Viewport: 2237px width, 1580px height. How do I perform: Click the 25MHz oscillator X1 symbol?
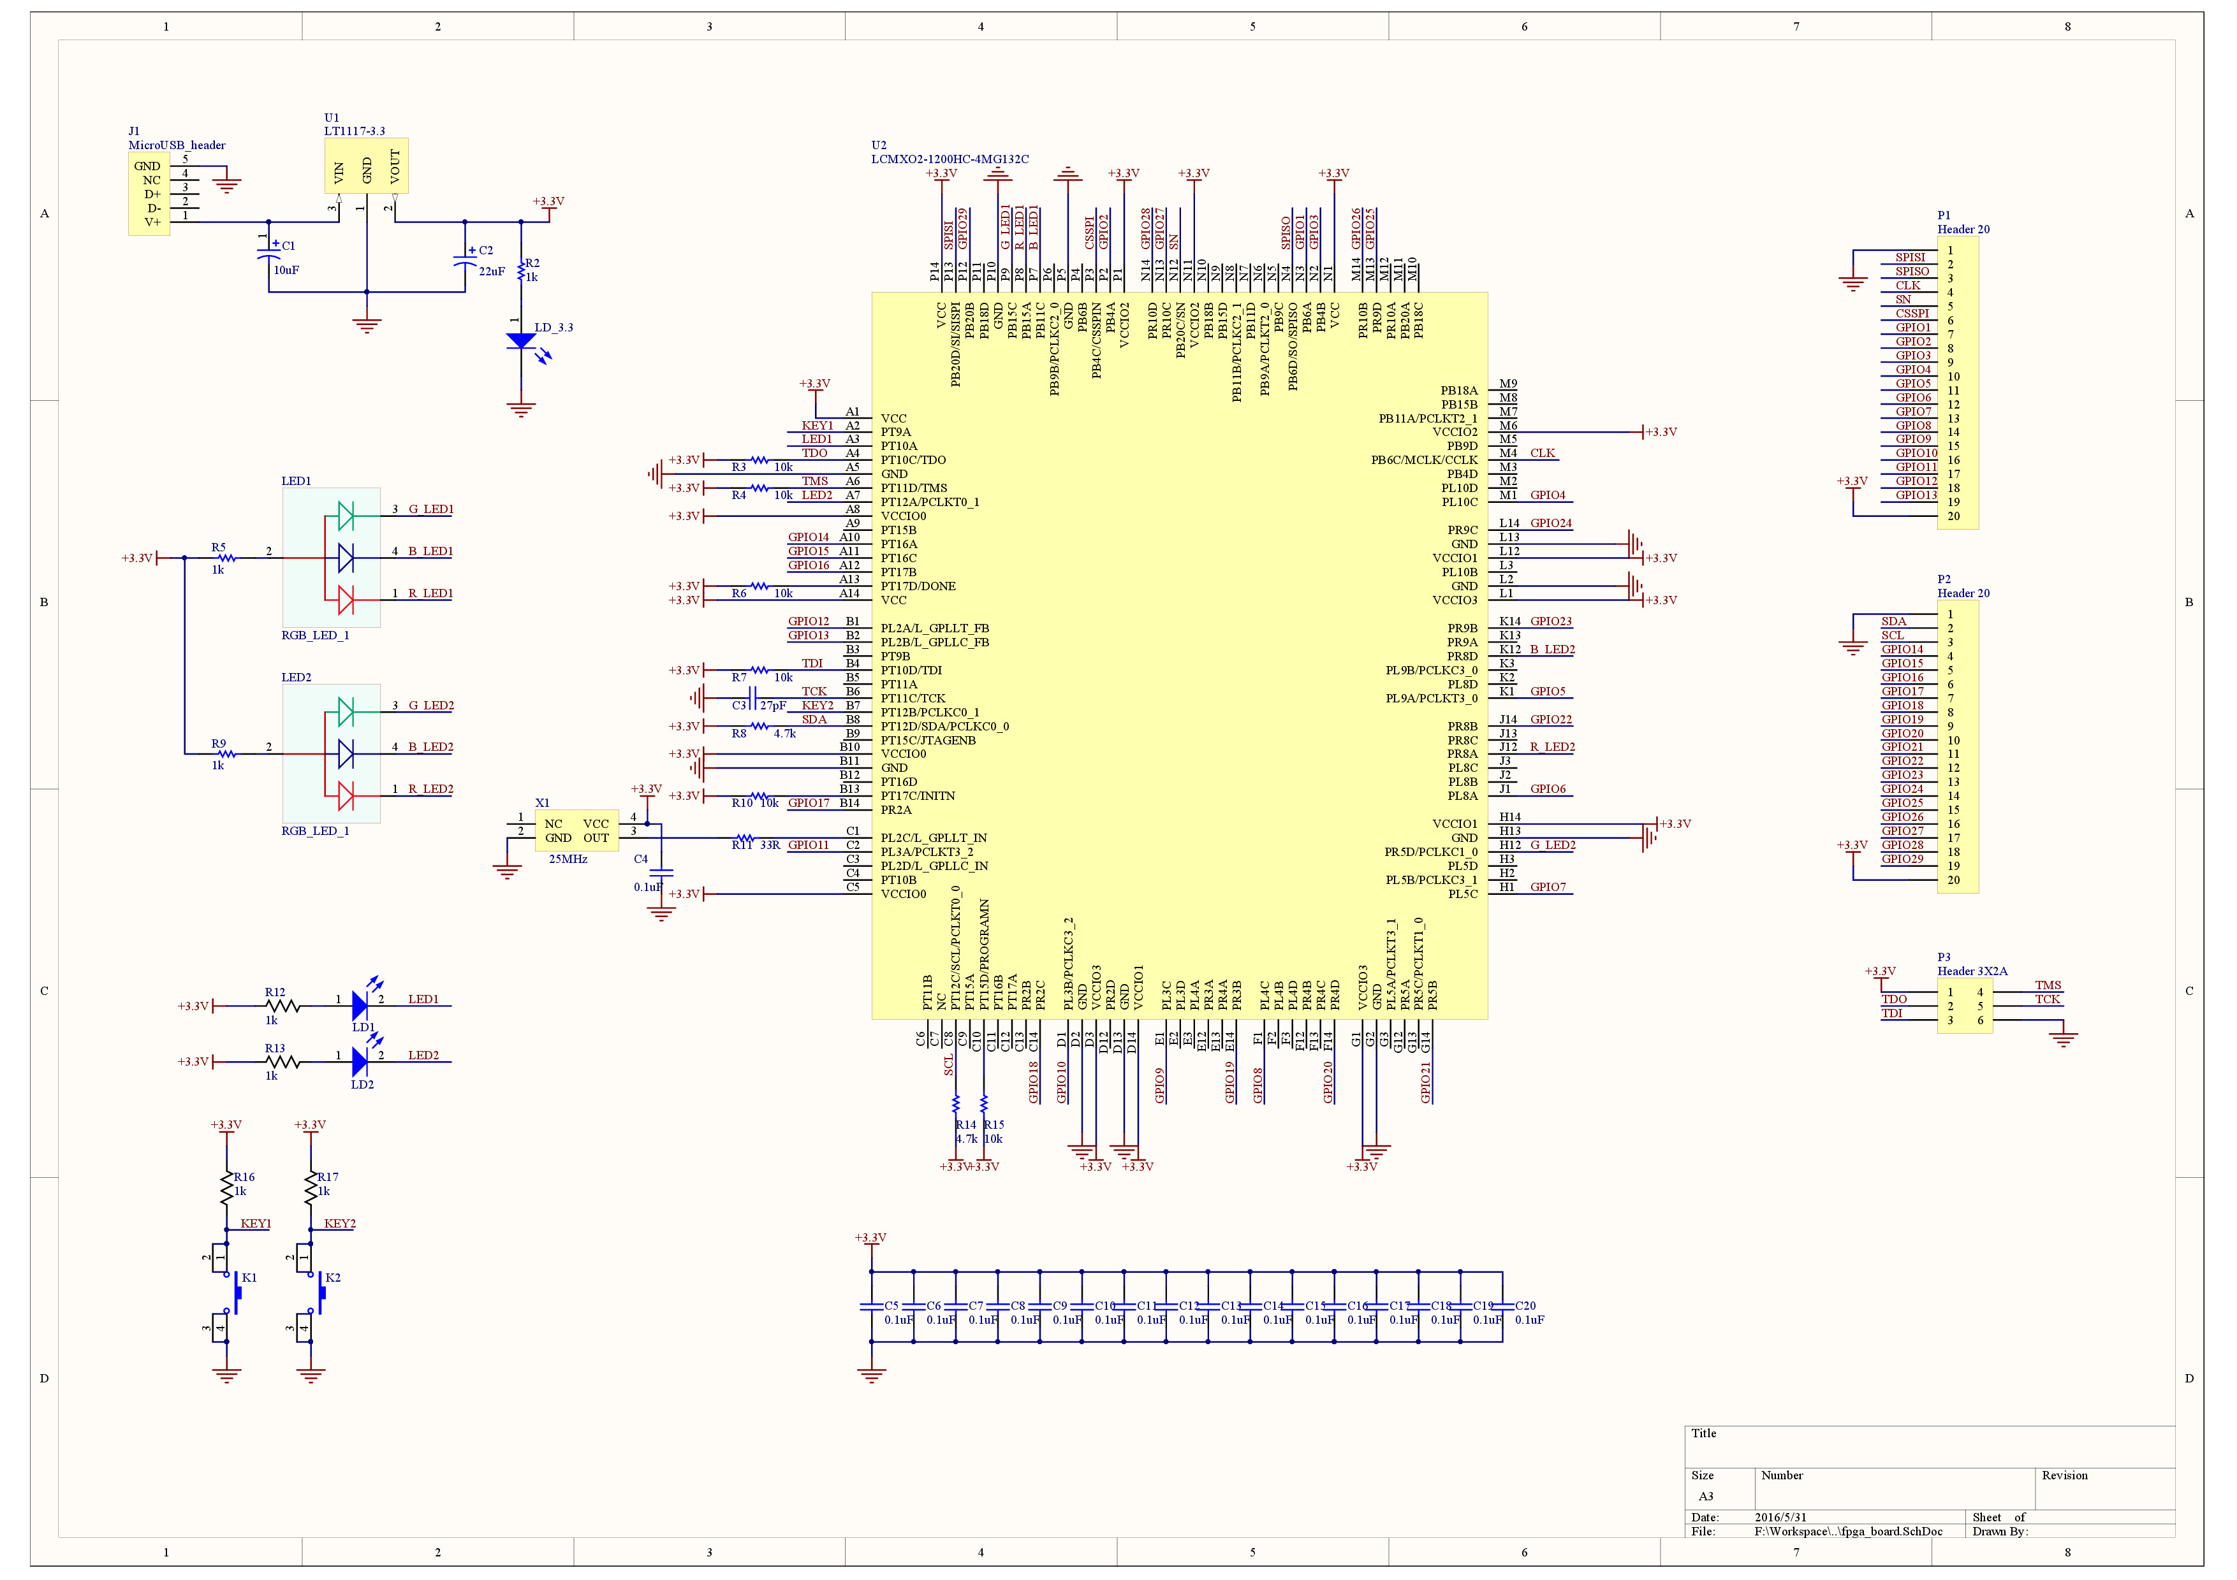[x=576, y=830]
